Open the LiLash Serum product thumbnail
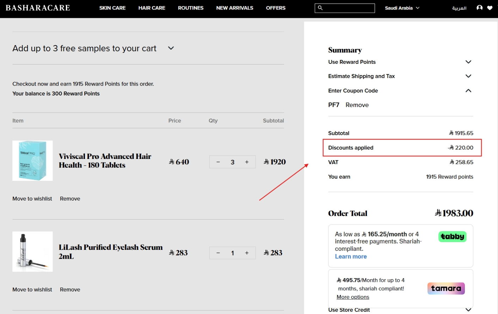 coord(32,252)
